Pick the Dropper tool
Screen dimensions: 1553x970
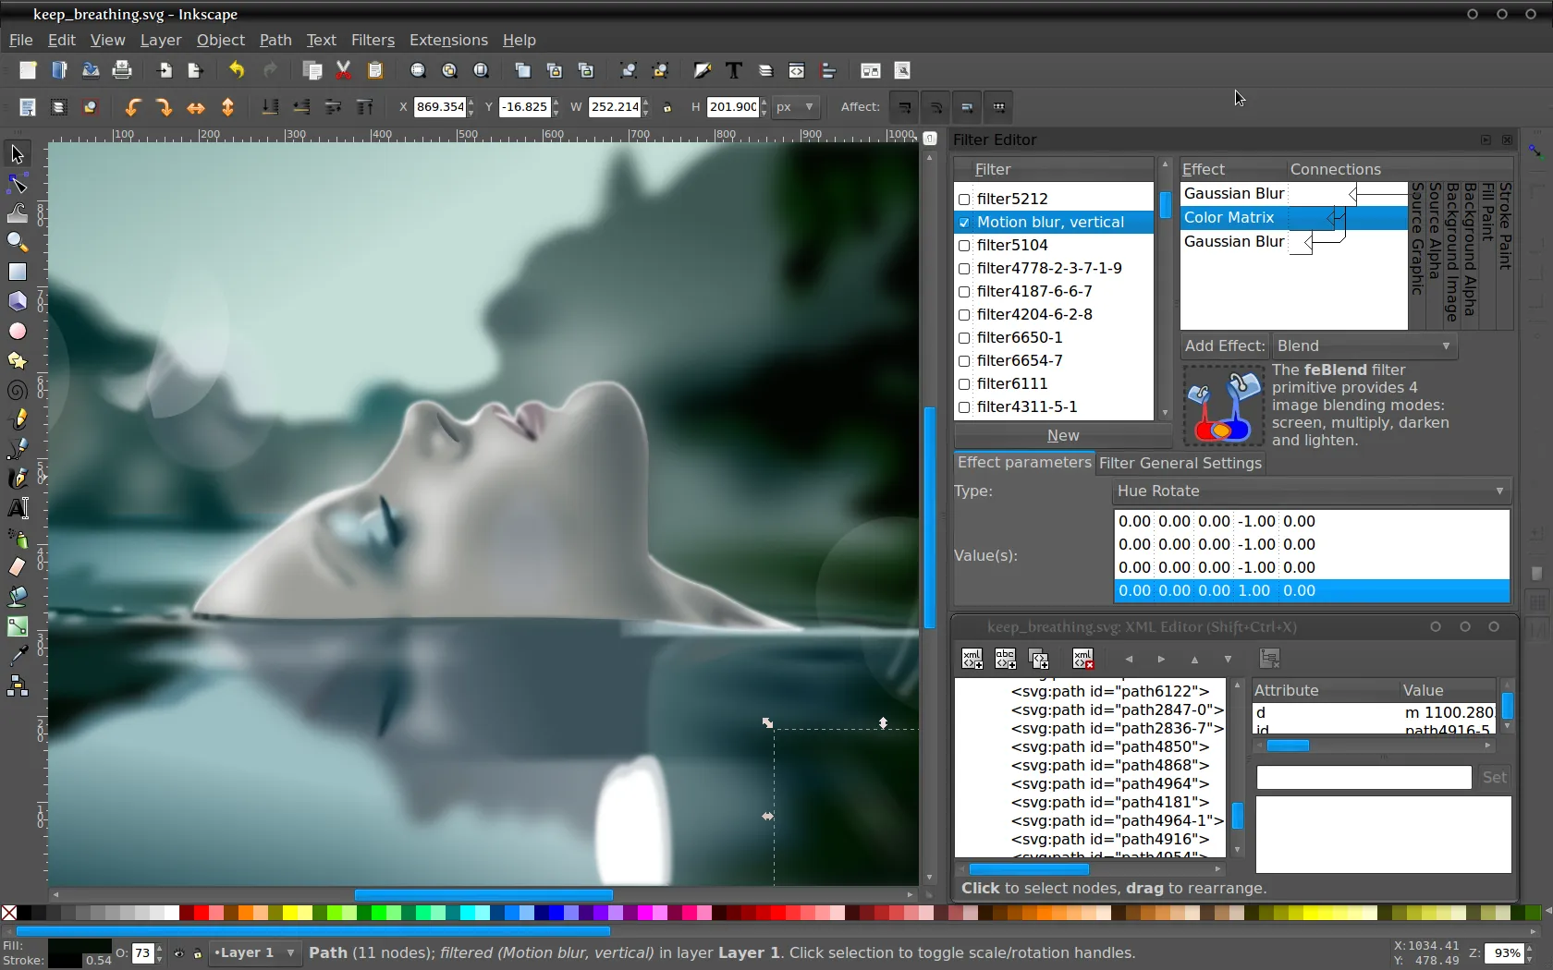18,656
